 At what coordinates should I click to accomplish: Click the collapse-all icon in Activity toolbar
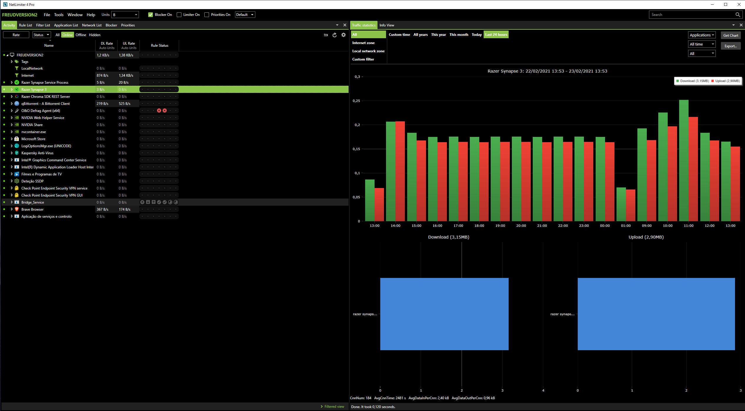click(x=326, y=35)
